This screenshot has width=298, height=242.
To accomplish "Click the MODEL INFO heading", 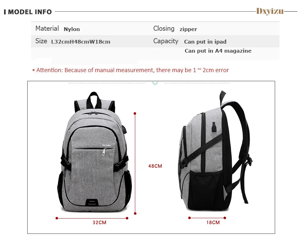I will pos(28,12).
